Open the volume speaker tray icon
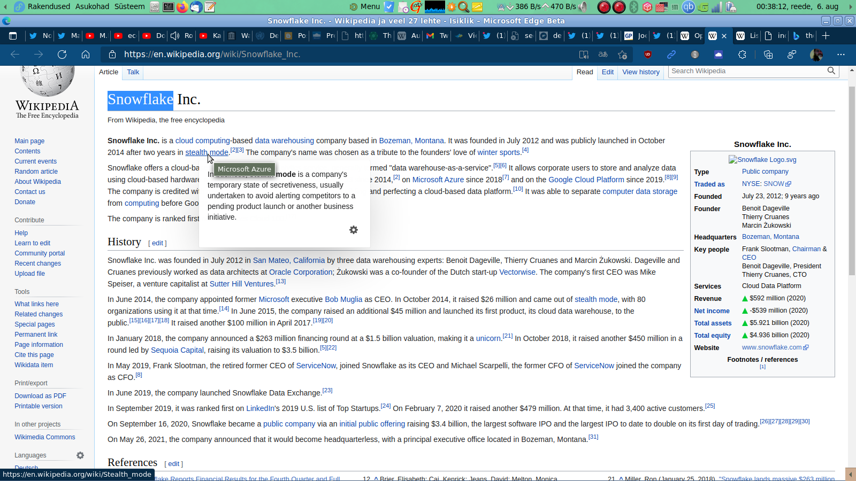The image size is (856, 481). pos(583,7)
